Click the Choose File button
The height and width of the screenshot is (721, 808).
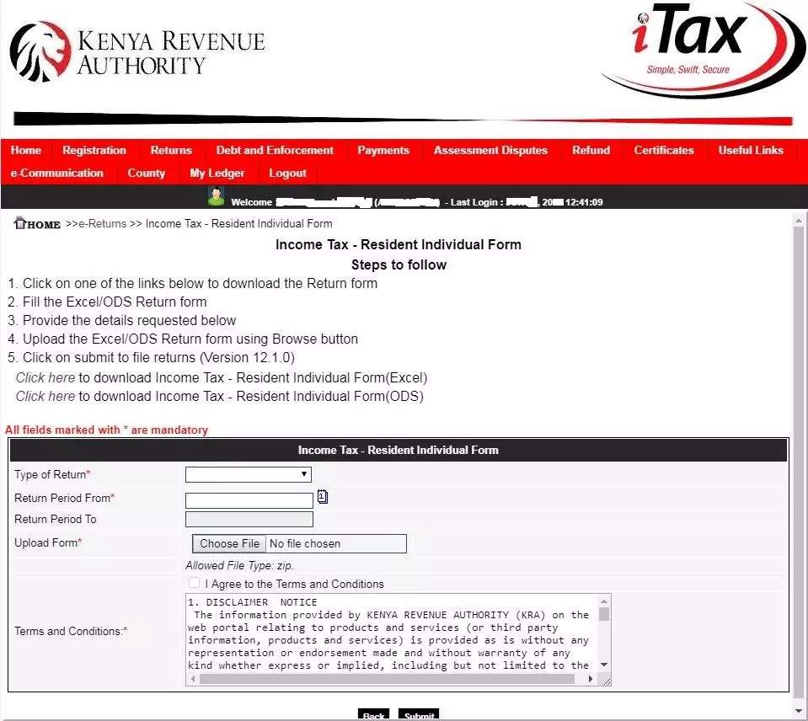(229, 543)
